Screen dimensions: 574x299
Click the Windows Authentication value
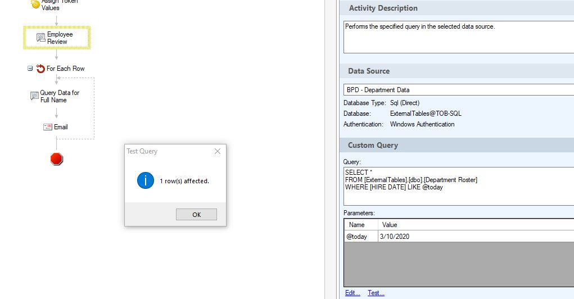[x=422, y=124]
